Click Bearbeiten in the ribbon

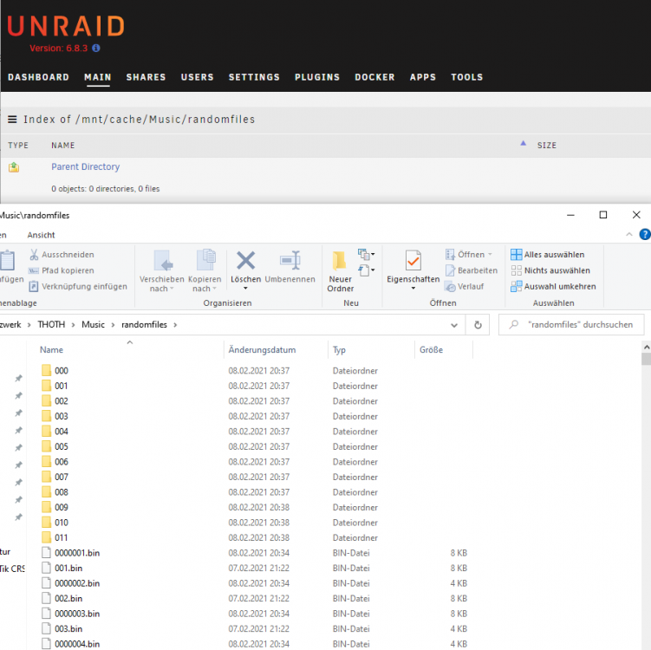click(472, 270)
